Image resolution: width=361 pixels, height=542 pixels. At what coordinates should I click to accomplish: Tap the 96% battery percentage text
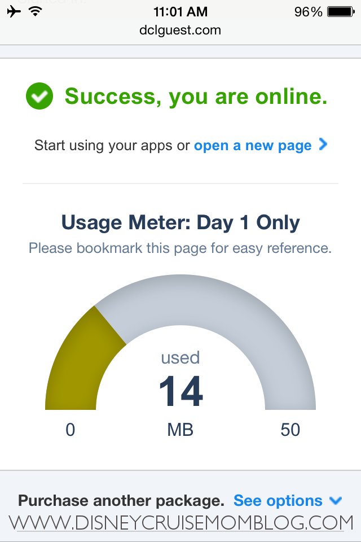click(308, 12)
